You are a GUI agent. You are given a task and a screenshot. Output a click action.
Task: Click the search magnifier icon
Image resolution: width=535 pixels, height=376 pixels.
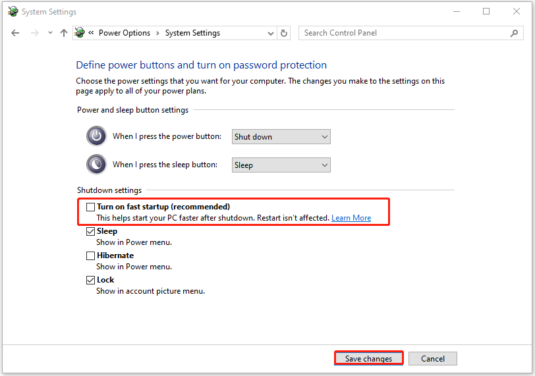click(x=514, y=33)
